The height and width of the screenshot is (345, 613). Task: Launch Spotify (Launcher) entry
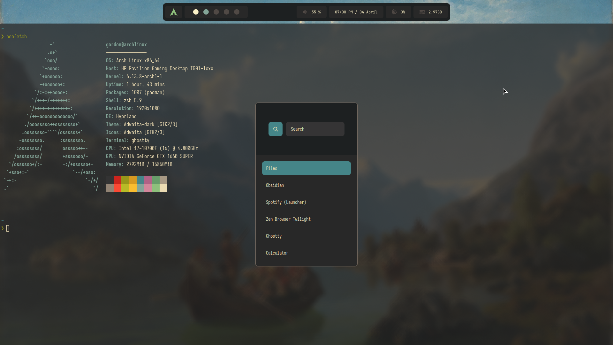[x=306, y=202]
